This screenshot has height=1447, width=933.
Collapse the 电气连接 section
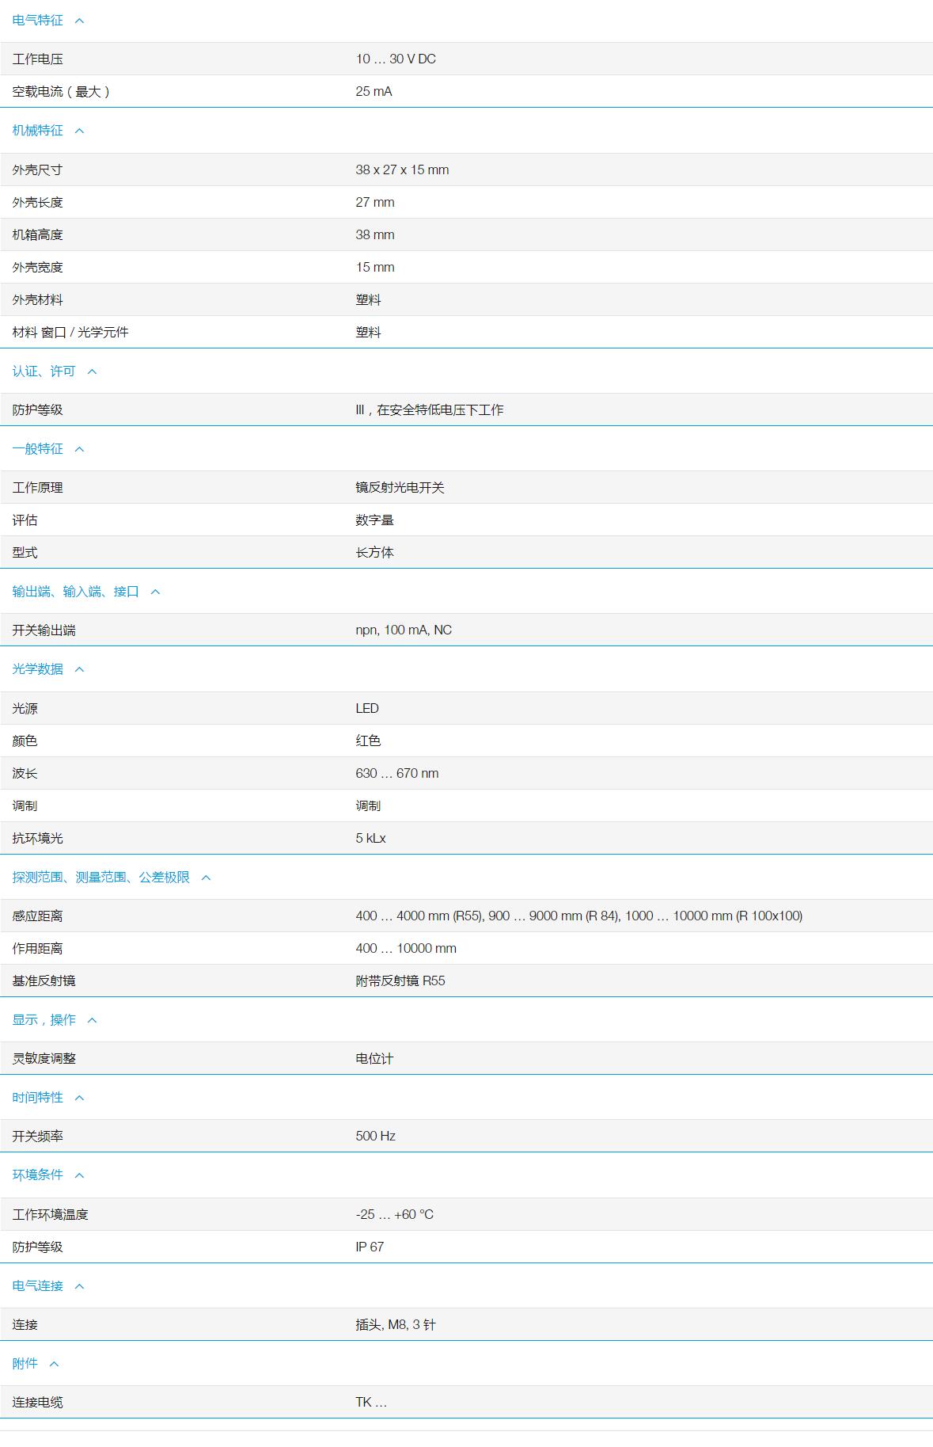tap(79, 1286)
